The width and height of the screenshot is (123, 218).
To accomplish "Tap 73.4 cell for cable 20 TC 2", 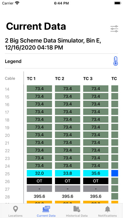I will coord(67,135).
